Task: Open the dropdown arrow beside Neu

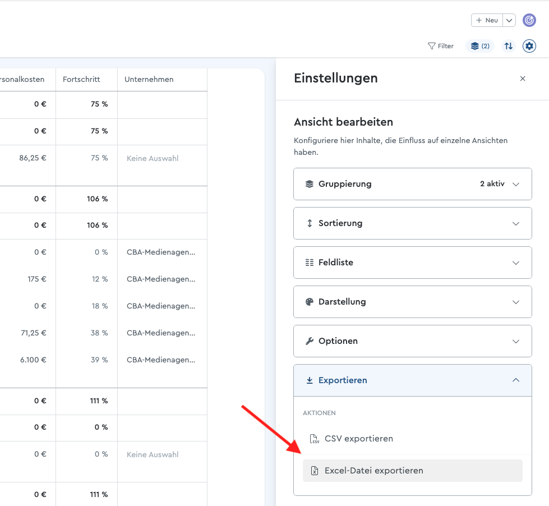Action: coord(509,20)
